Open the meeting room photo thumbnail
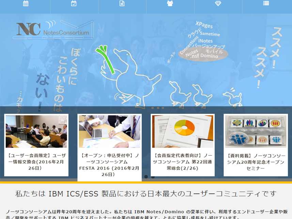The height and width of the screenshot is (219, 292). (x=36, y=131)
